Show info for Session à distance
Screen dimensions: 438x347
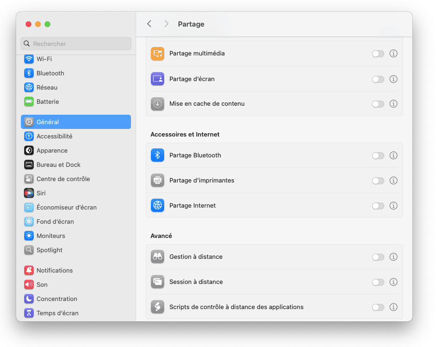393,282
